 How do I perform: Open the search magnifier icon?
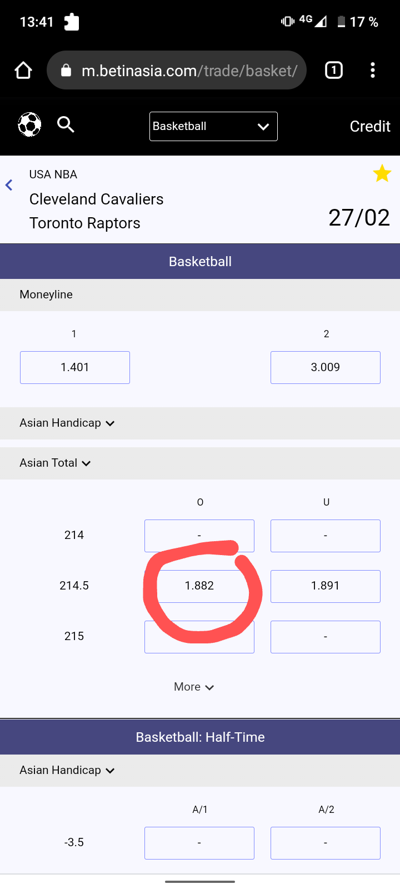pos(66,124)
